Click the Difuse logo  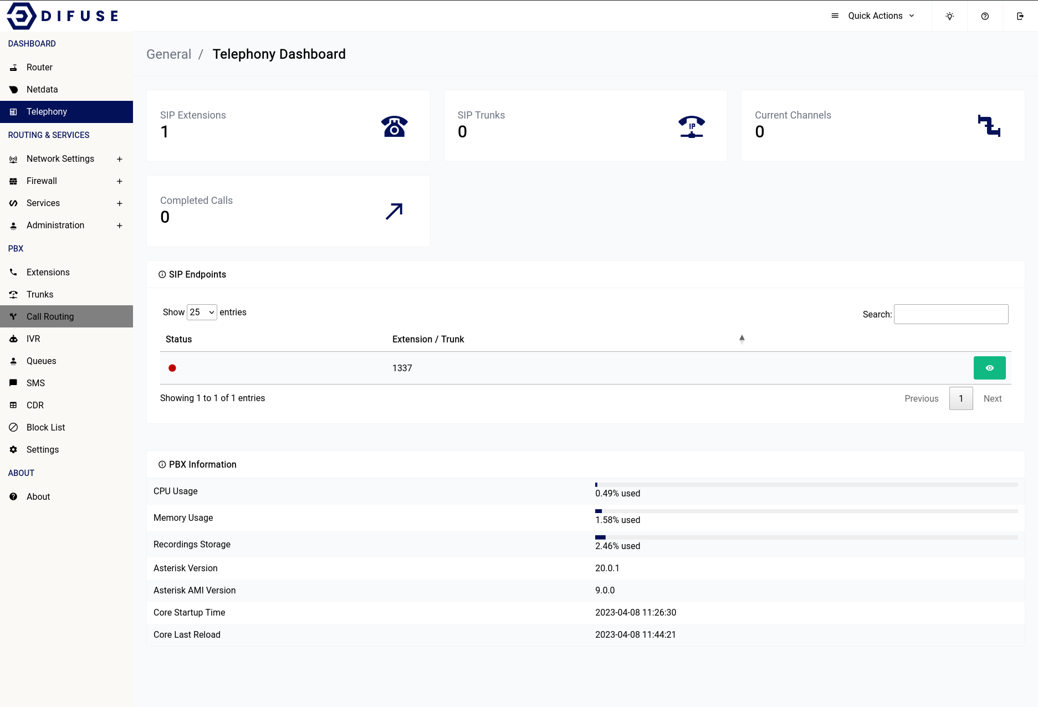point(63,16)
